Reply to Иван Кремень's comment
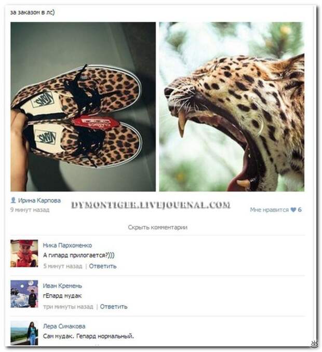The width and height of the screenshot is (322, 352). point(114,306)
